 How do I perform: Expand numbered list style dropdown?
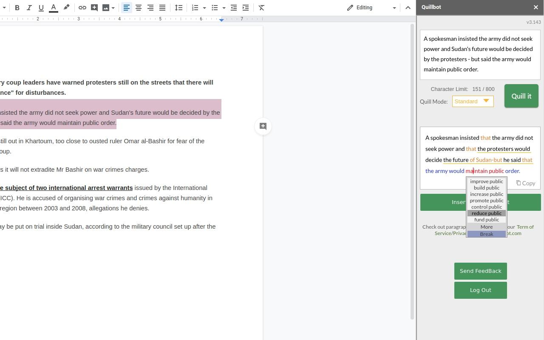click(x=204, y=8)
